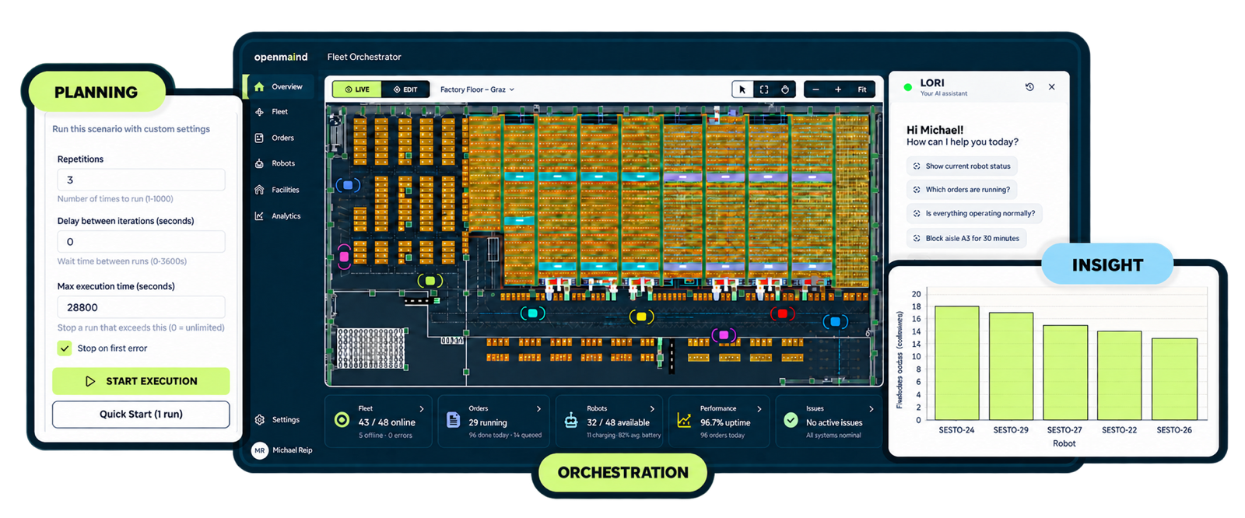The image size is (1245, 518).
Task: Close the LORI assistant panel
Action: tap(1052, 87)
